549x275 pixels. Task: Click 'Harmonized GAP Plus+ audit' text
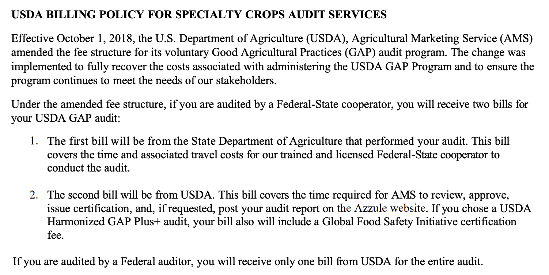pyautogui.click(x=120, y=222)
